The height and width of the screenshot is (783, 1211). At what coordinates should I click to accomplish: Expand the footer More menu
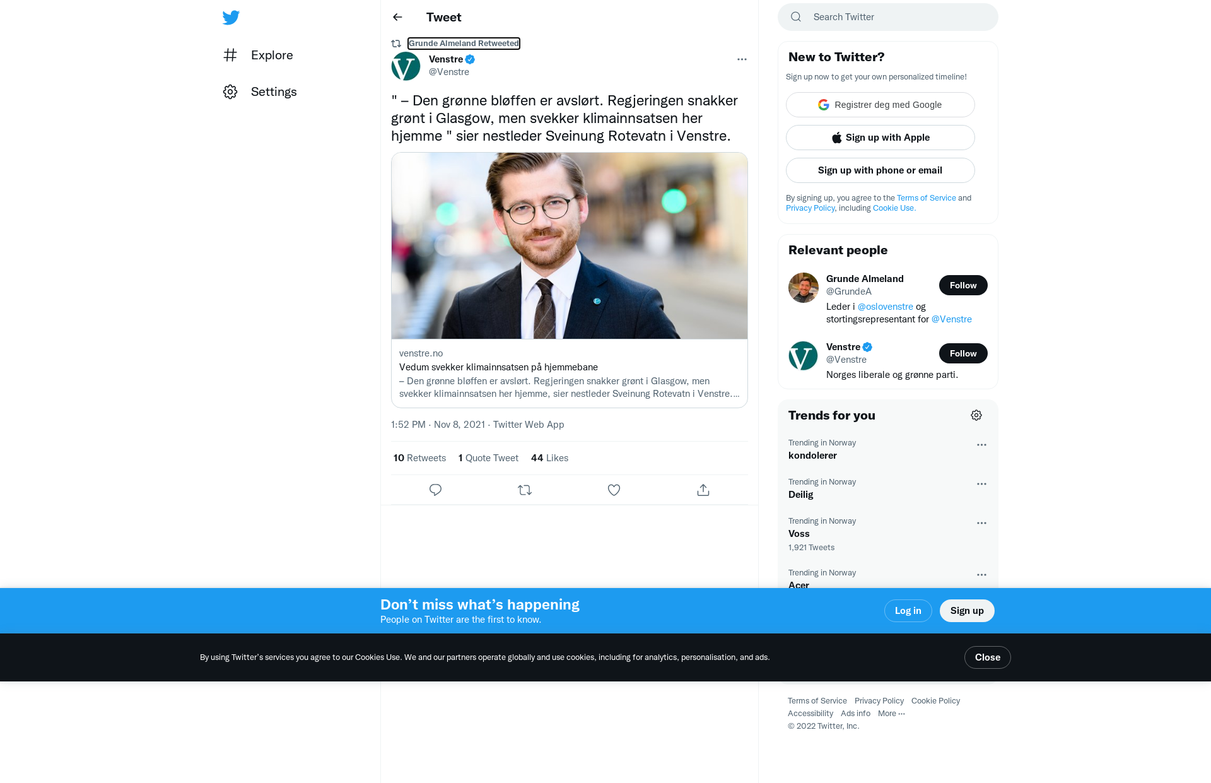(x=891, y=714)
